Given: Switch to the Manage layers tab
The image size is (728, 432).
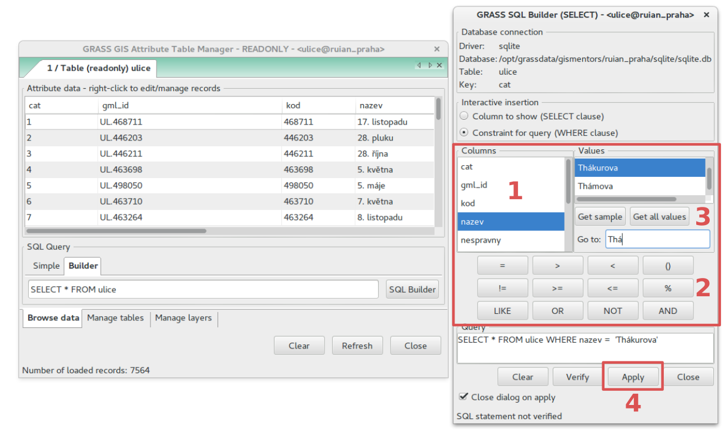Looking at the screenshot, I should [183, 318].
